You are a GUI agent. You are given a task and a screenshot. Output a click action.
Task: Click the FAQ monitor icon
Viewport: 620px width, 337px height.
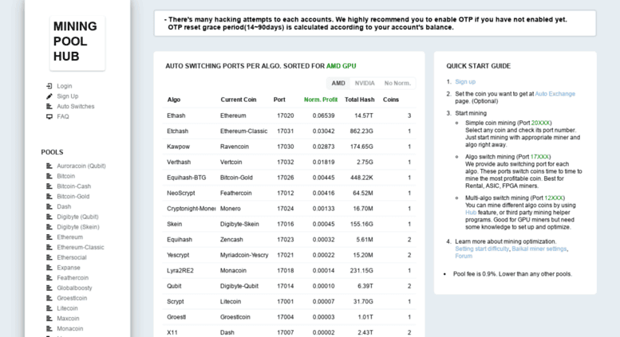[49, 117]
